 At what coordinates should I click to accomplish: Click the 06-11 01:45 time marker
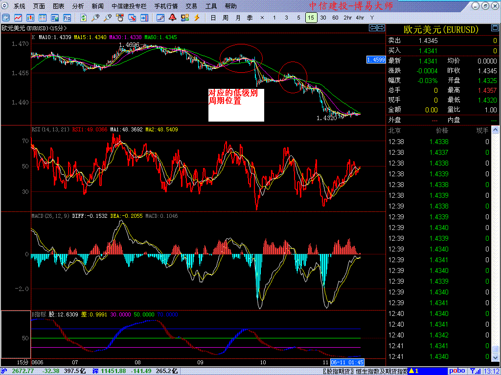click(347, 363)
